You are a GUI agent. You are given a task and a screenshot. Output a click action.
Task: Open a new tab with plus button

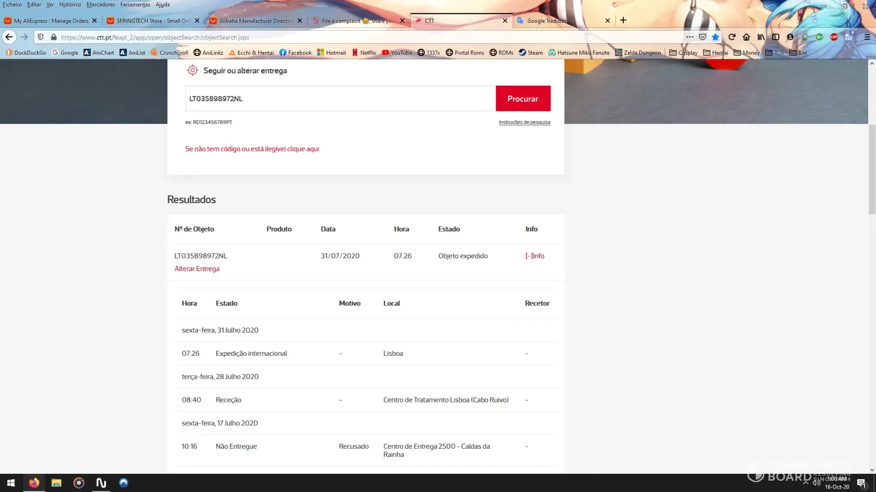click(623, 20)
